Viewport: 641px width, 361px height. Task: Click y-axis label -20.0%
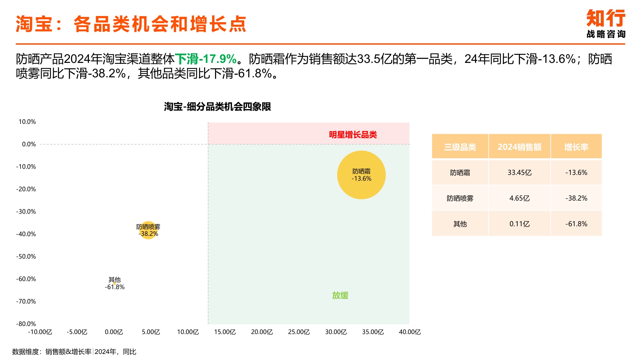(x=26, y=189)
